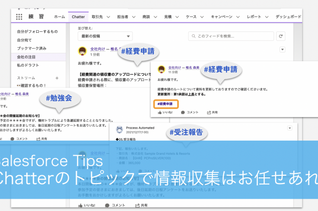
Task: Open 全社向け link on the 1 分前 post
Action: click(98, 49)
